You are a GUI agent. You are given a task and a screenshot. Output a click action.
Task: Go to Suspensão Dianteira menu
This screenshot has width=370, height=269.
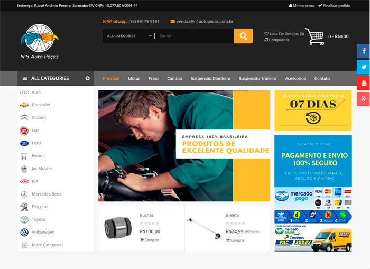pyautogui.click(x=210, y=78)
